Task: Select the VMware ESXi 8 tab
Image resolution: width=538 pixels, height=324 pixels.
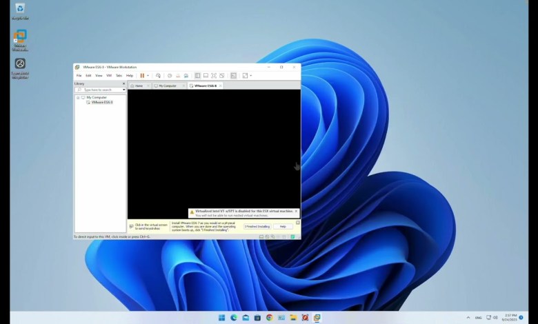Action: (205, 85)
